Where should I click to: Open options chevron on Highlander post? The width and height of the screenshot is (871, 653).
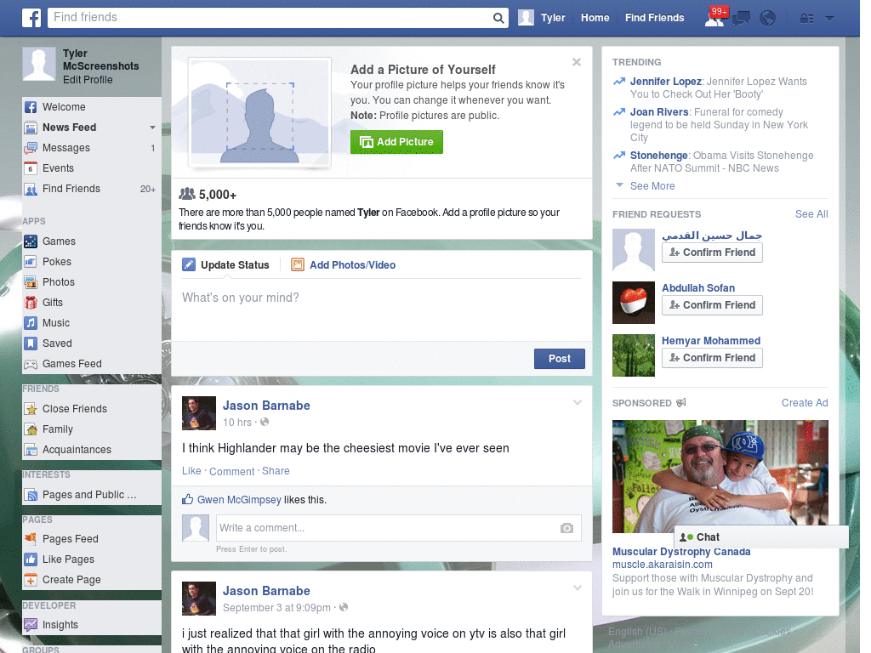coord(578,402)
